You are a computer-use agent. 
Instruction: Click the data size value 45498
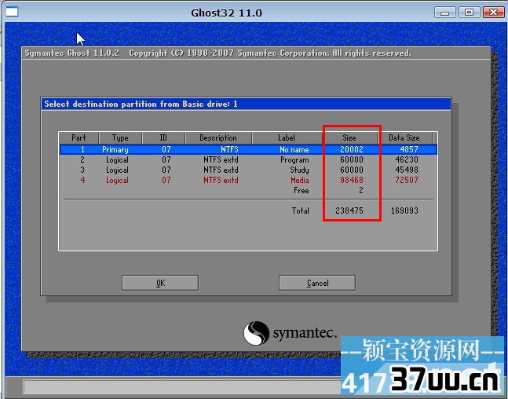pos(407,170)
